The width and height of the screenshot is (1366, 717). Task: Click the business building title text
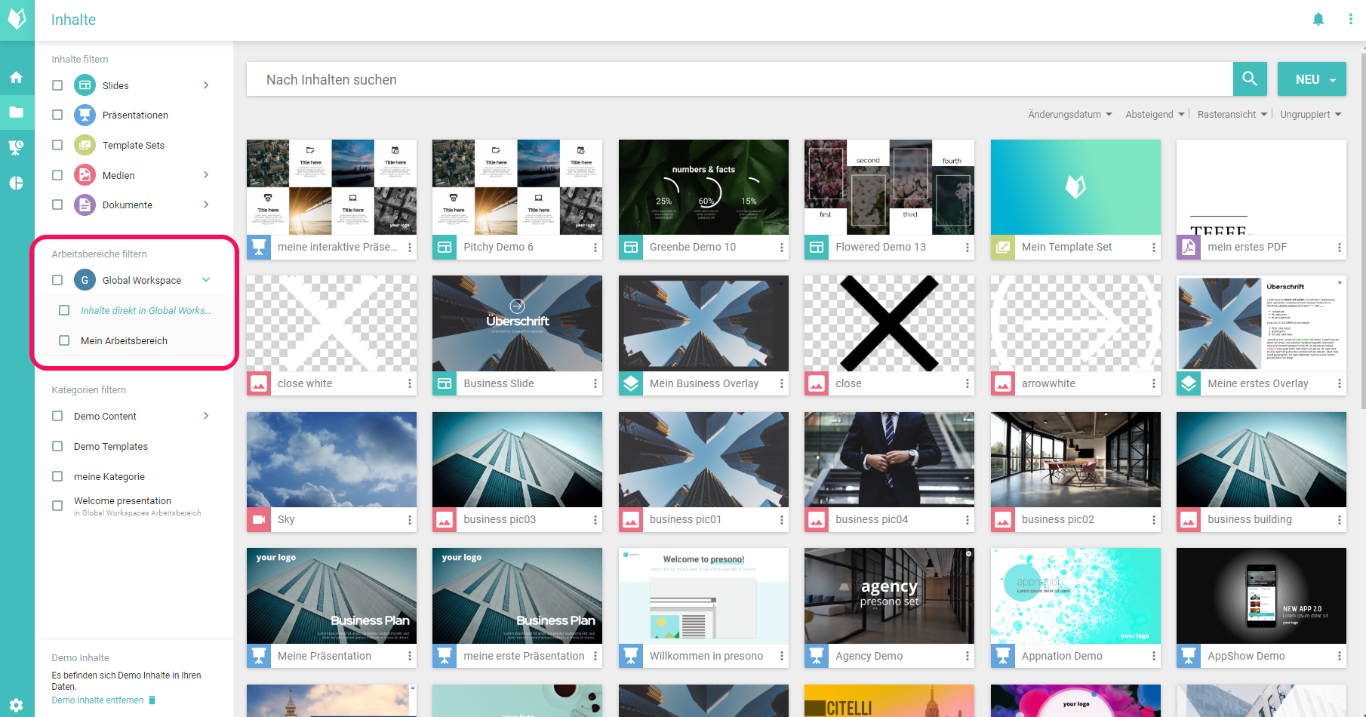tap(1250, 519)
